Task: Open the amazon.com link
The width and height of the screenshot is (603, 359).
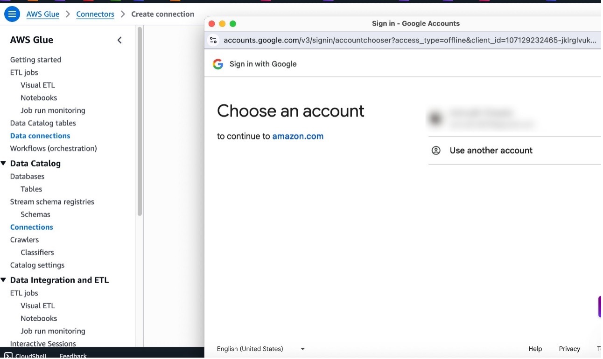Action: (298, 136)
